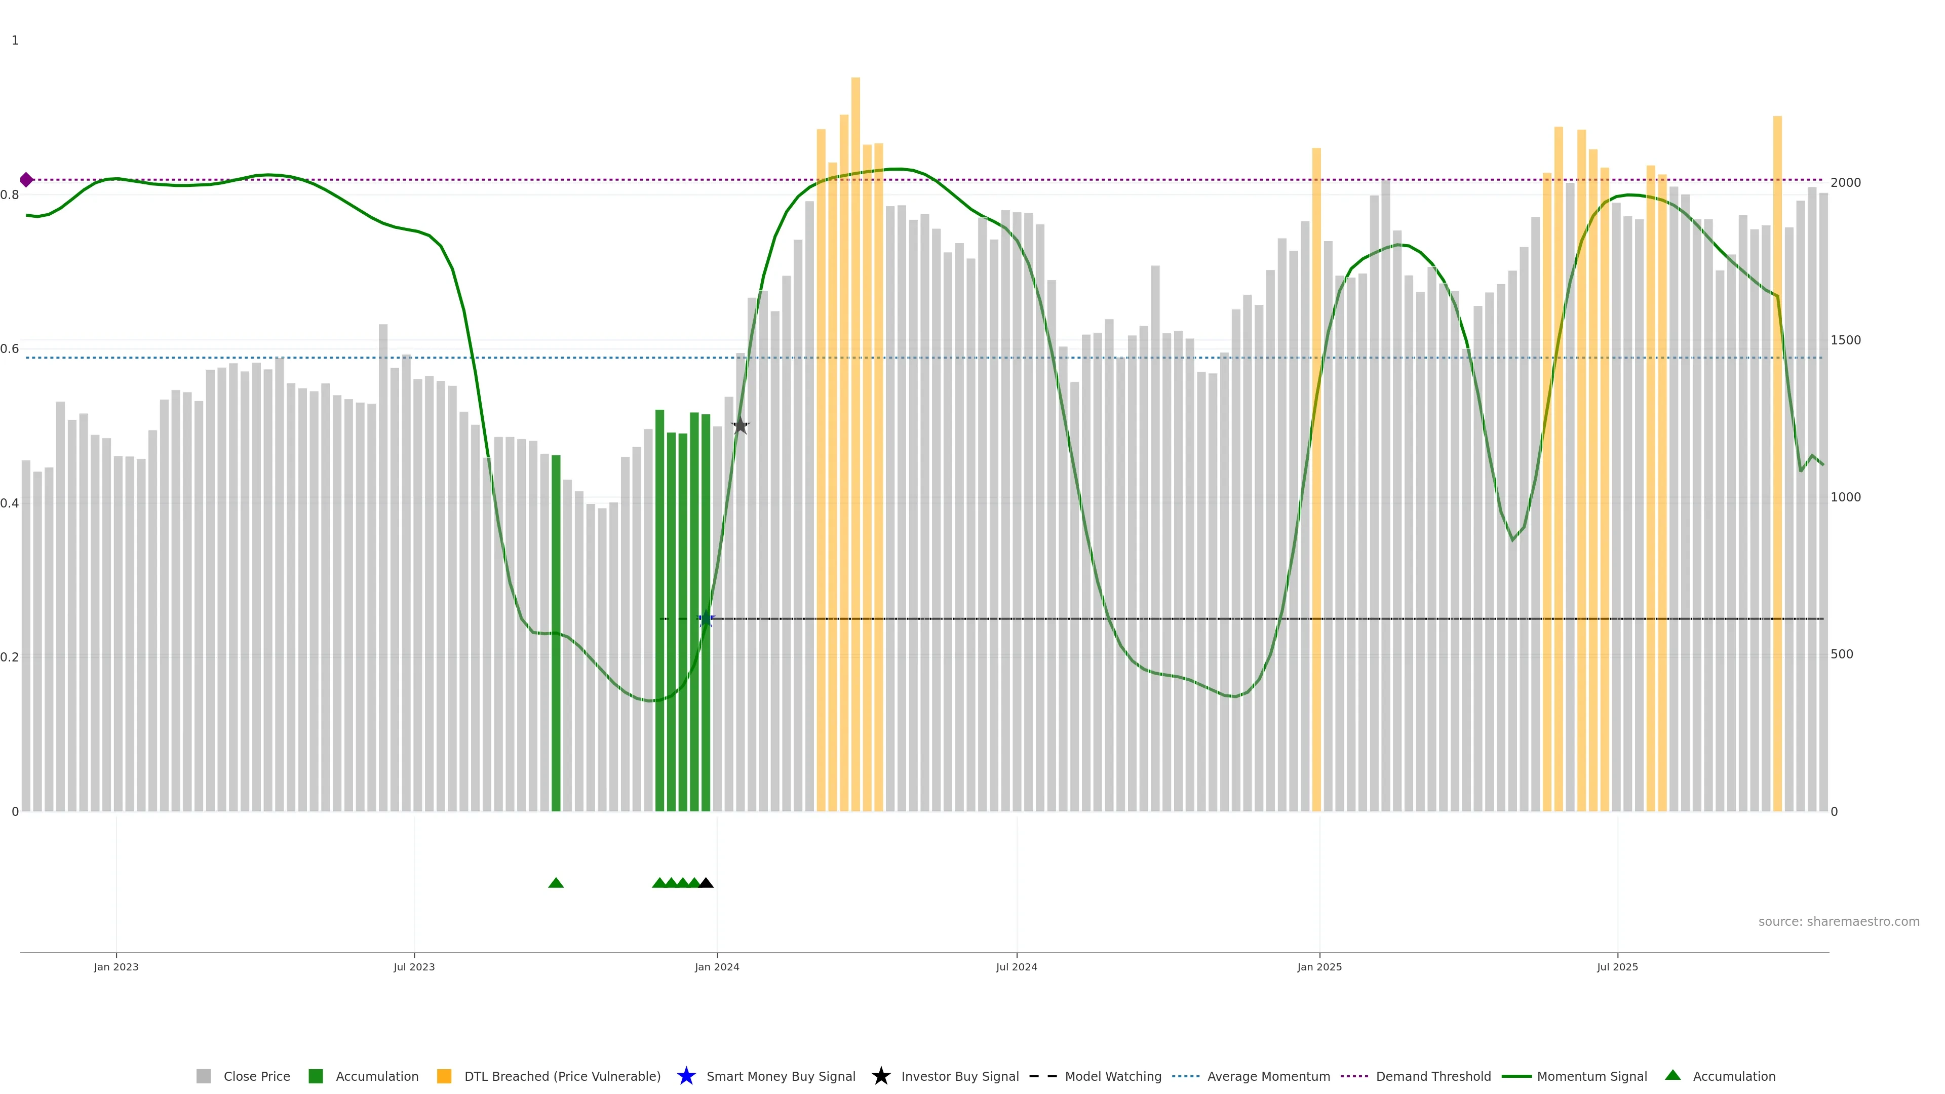This screenshot has height=1094, width=1945.
Task: Click the Smart Money Buy Signal legend text
Action: pos(781,1076)
